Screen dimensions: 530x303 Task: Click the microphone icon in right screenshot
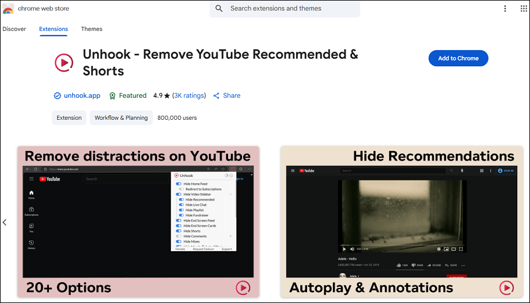(462, 170)
